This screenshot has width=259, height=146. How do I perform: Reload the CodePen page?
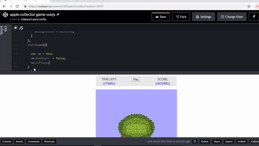tap(17, 6)
